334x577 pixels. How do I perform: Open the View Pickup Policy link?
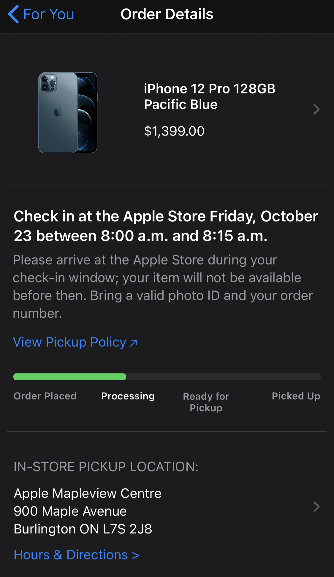coord(70,342)
